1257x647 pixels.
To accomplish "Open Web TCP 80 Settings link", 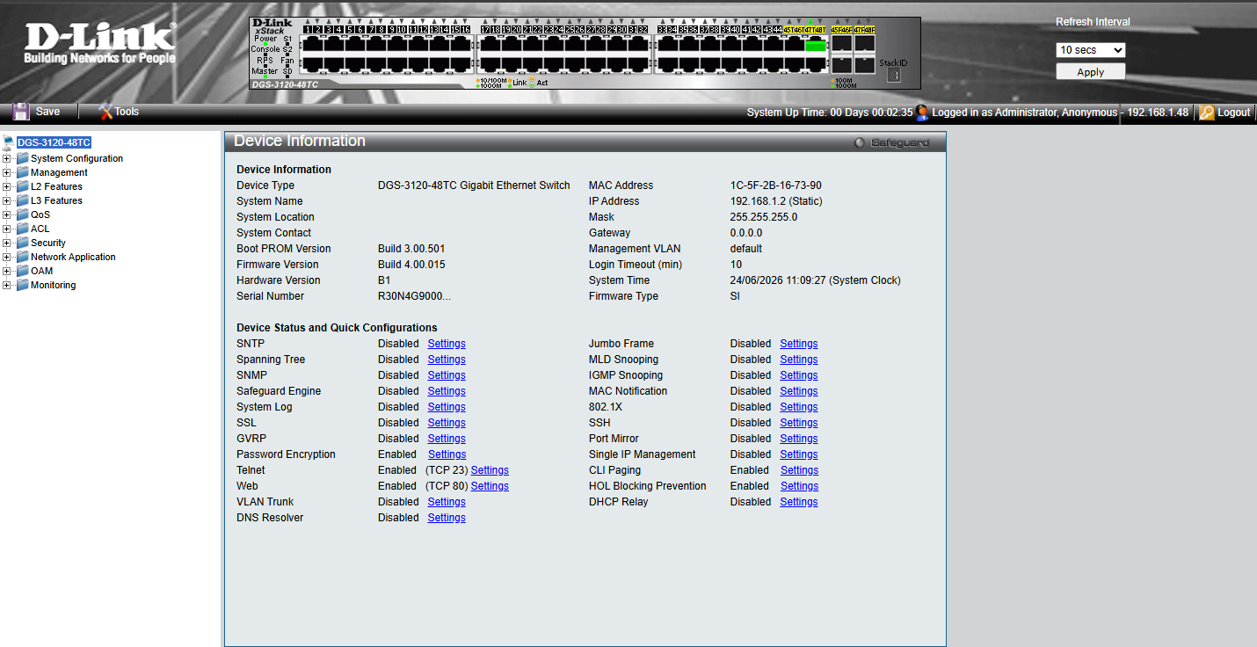I will coord(490,486).
